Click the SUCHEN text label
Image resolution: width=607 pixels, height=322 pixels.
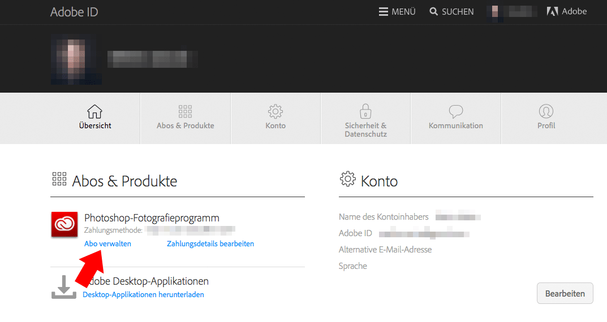pyautogui.click(x=458, y=12)
